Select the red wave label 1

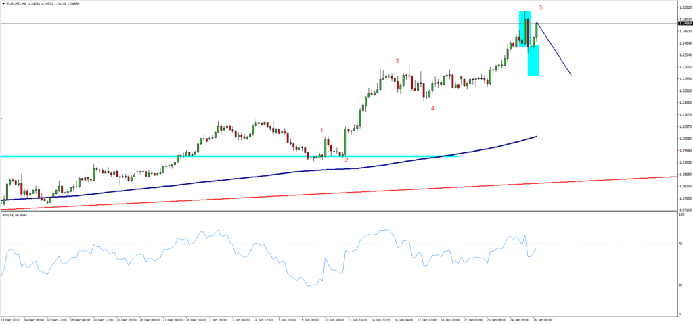coord(321,130)
